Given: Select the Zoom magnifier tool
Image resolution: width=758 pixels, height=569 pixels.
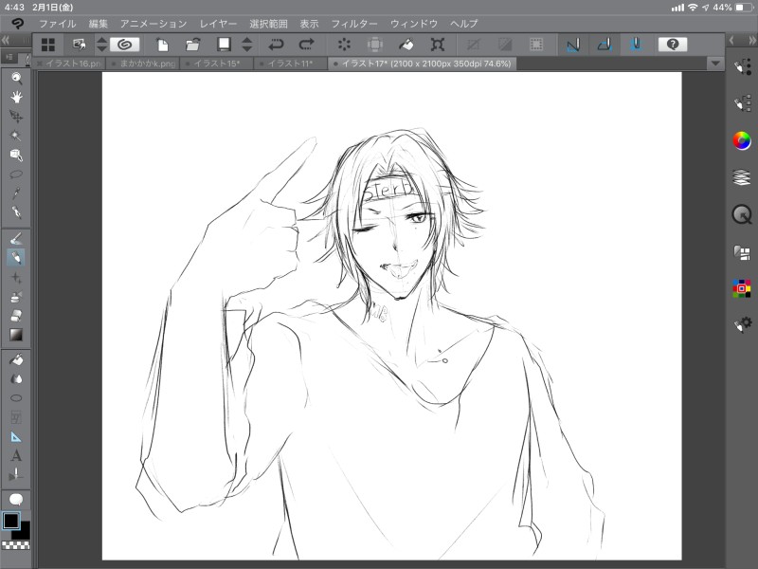Looking at the screenshot, I should pyautogui.click(x=16, y=78).
